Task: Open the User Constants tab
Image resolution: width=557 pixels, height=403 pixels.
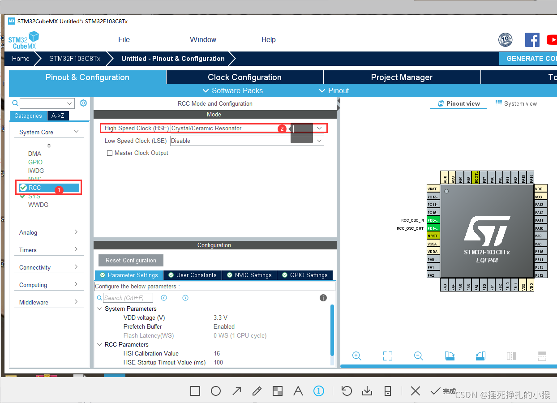Action: (192, 275)
